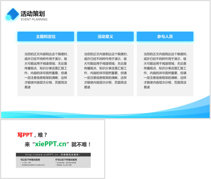Click the 个人学习、研究 bullet item
The width and height of the screenshot is (211, 179).
27,163
